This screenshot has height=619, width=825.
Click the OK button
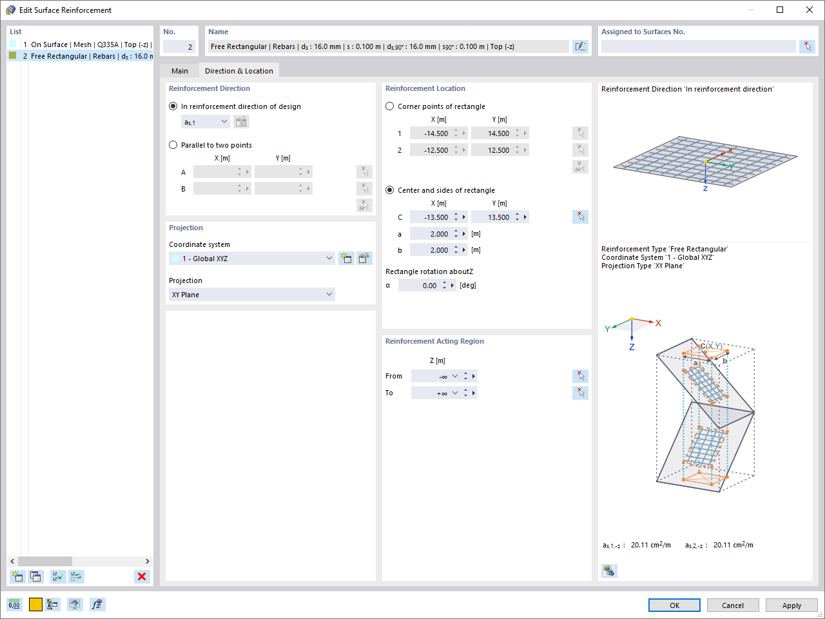pyautogui.click(x=674, y=605)
